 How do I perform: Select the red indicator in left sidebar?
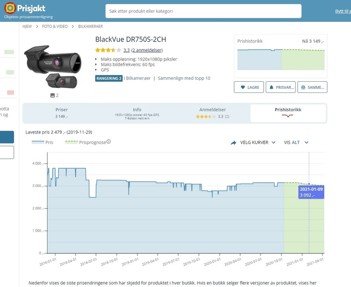tap(10, 92)
